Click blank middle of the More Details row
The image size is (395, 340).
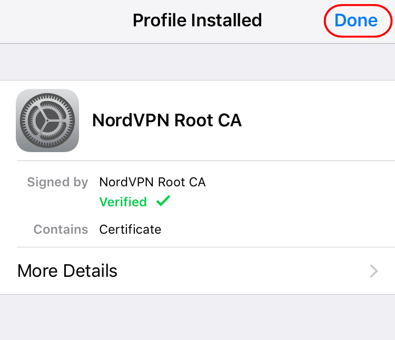pos(237,271)
